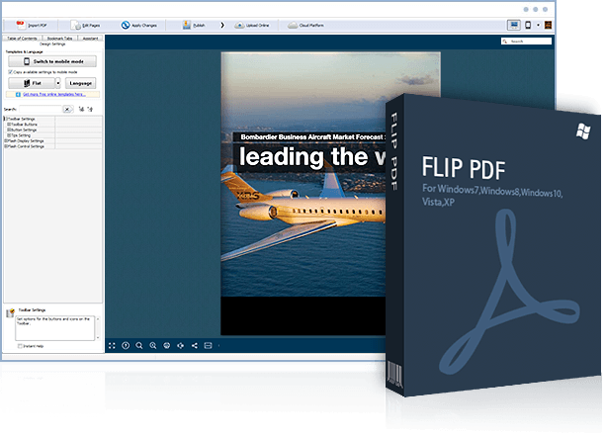
Task: Collapse the Toolbar Settings tree node
Action: [x=5, y=119]
